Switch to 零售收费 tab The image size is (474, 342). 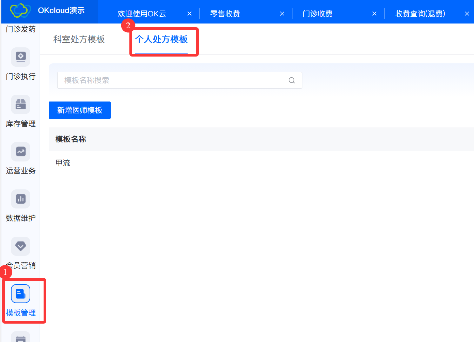225,14
